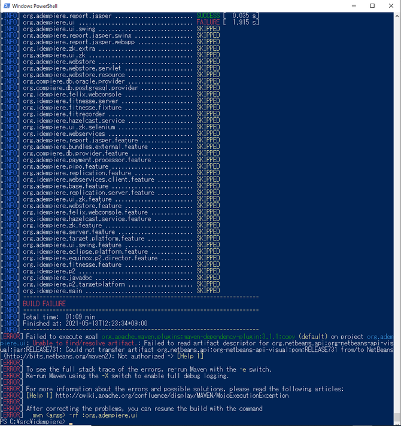Click the 'PS C:\src\idempiere>' prompt
The height and width of the screenshot is (426, 401).
pyautogui.click(x=33, y=422)
